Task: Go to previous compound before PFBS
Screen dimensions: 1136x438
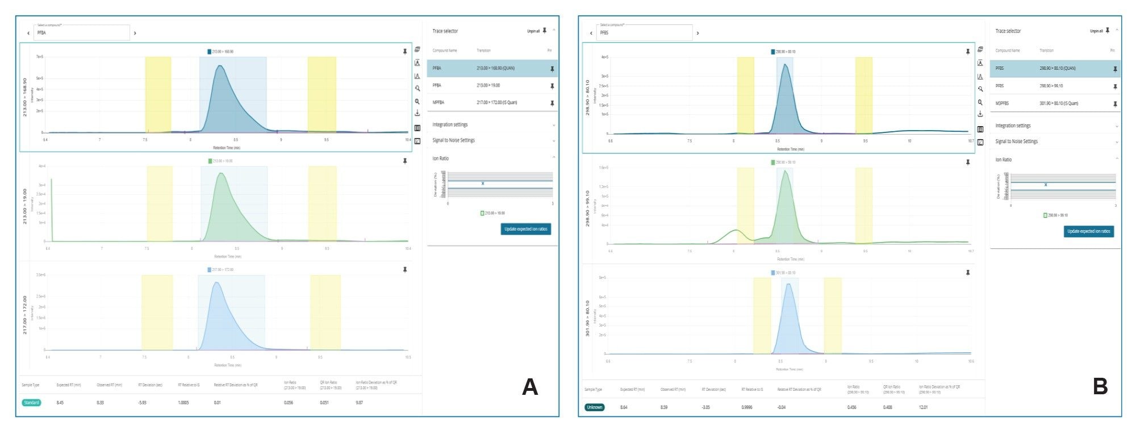Action: pyautogui.click(x=591, y=33)
